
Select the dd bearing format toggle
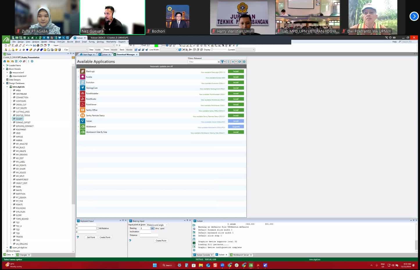(x=152, y=228)
